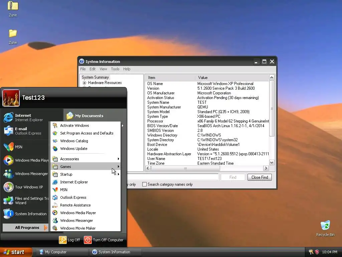Click the Value column header
Screen dimensions: 342x257
point(232,78)
